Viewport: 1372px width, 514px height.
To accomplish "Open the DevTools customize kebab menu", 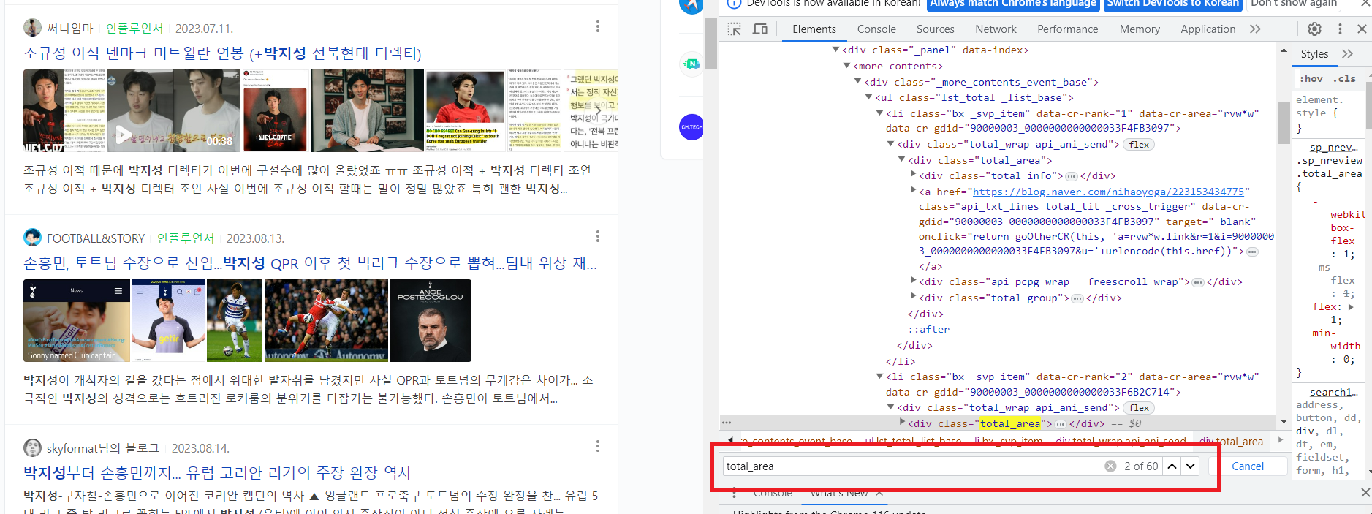I will (x=1340, y=29).
